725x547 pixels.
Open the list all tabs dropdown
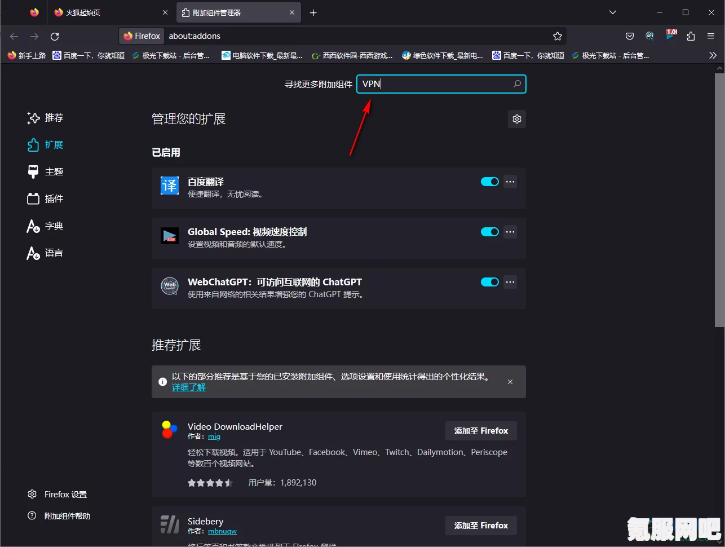613,12
